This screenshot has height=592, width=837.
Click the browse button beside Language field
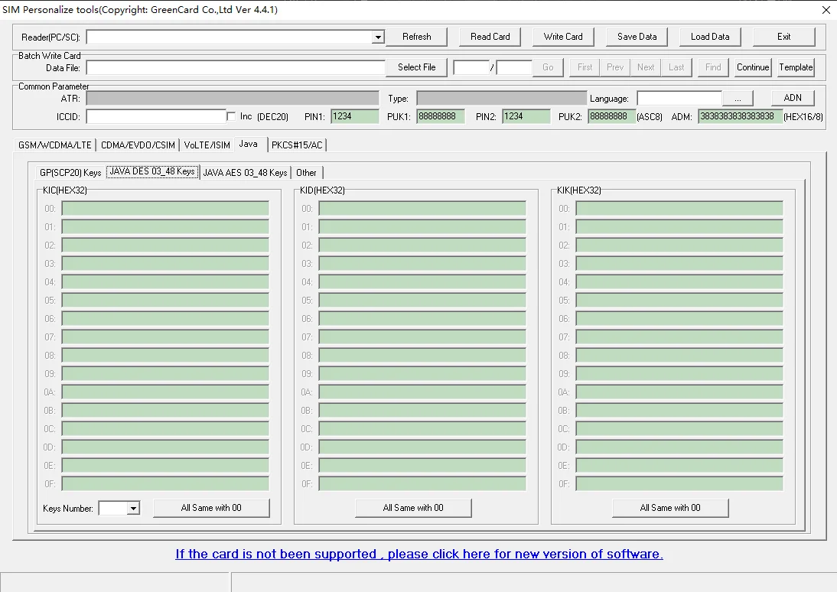click(x=738, y=99)
